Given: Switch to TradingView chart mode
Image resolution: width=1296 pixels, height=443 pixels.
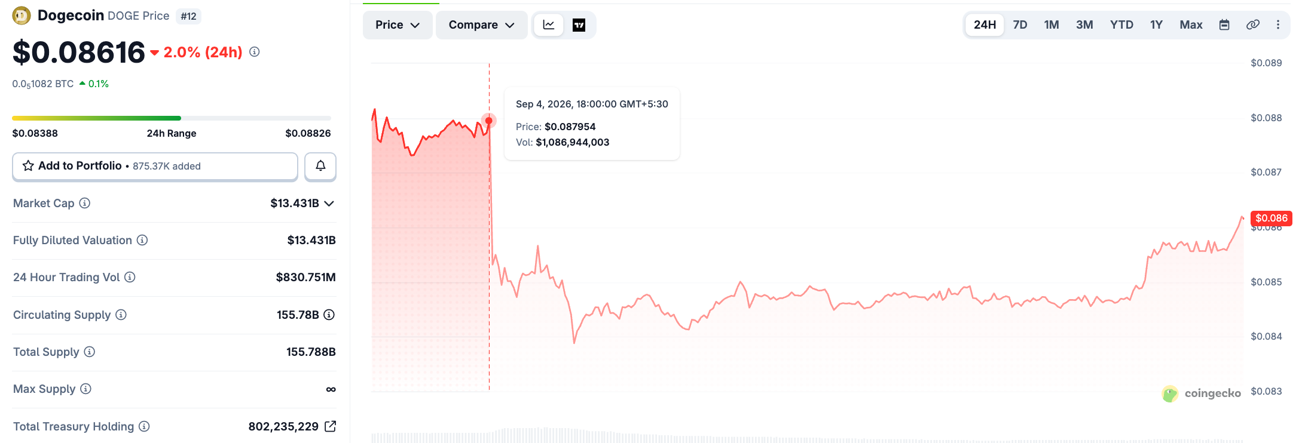Looking at the screenshot, I should (579, 24).
